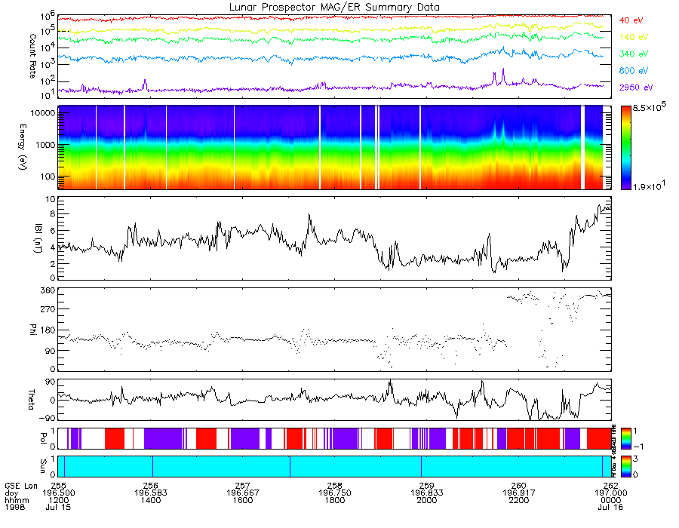679x528 pixels.
Task: Click the "-90" Theta axis tick label
Action: coord(45,418)
